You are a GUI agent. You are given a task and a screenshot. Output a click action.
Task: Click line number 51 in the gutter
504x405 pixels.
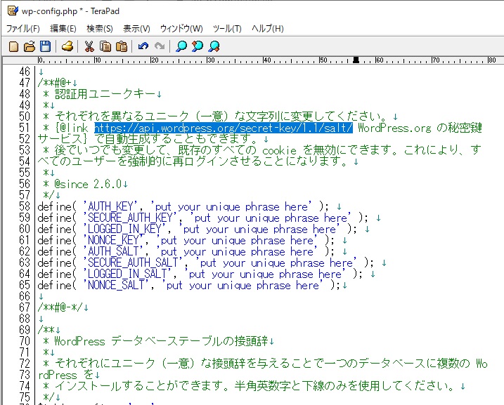coord(25,128)
